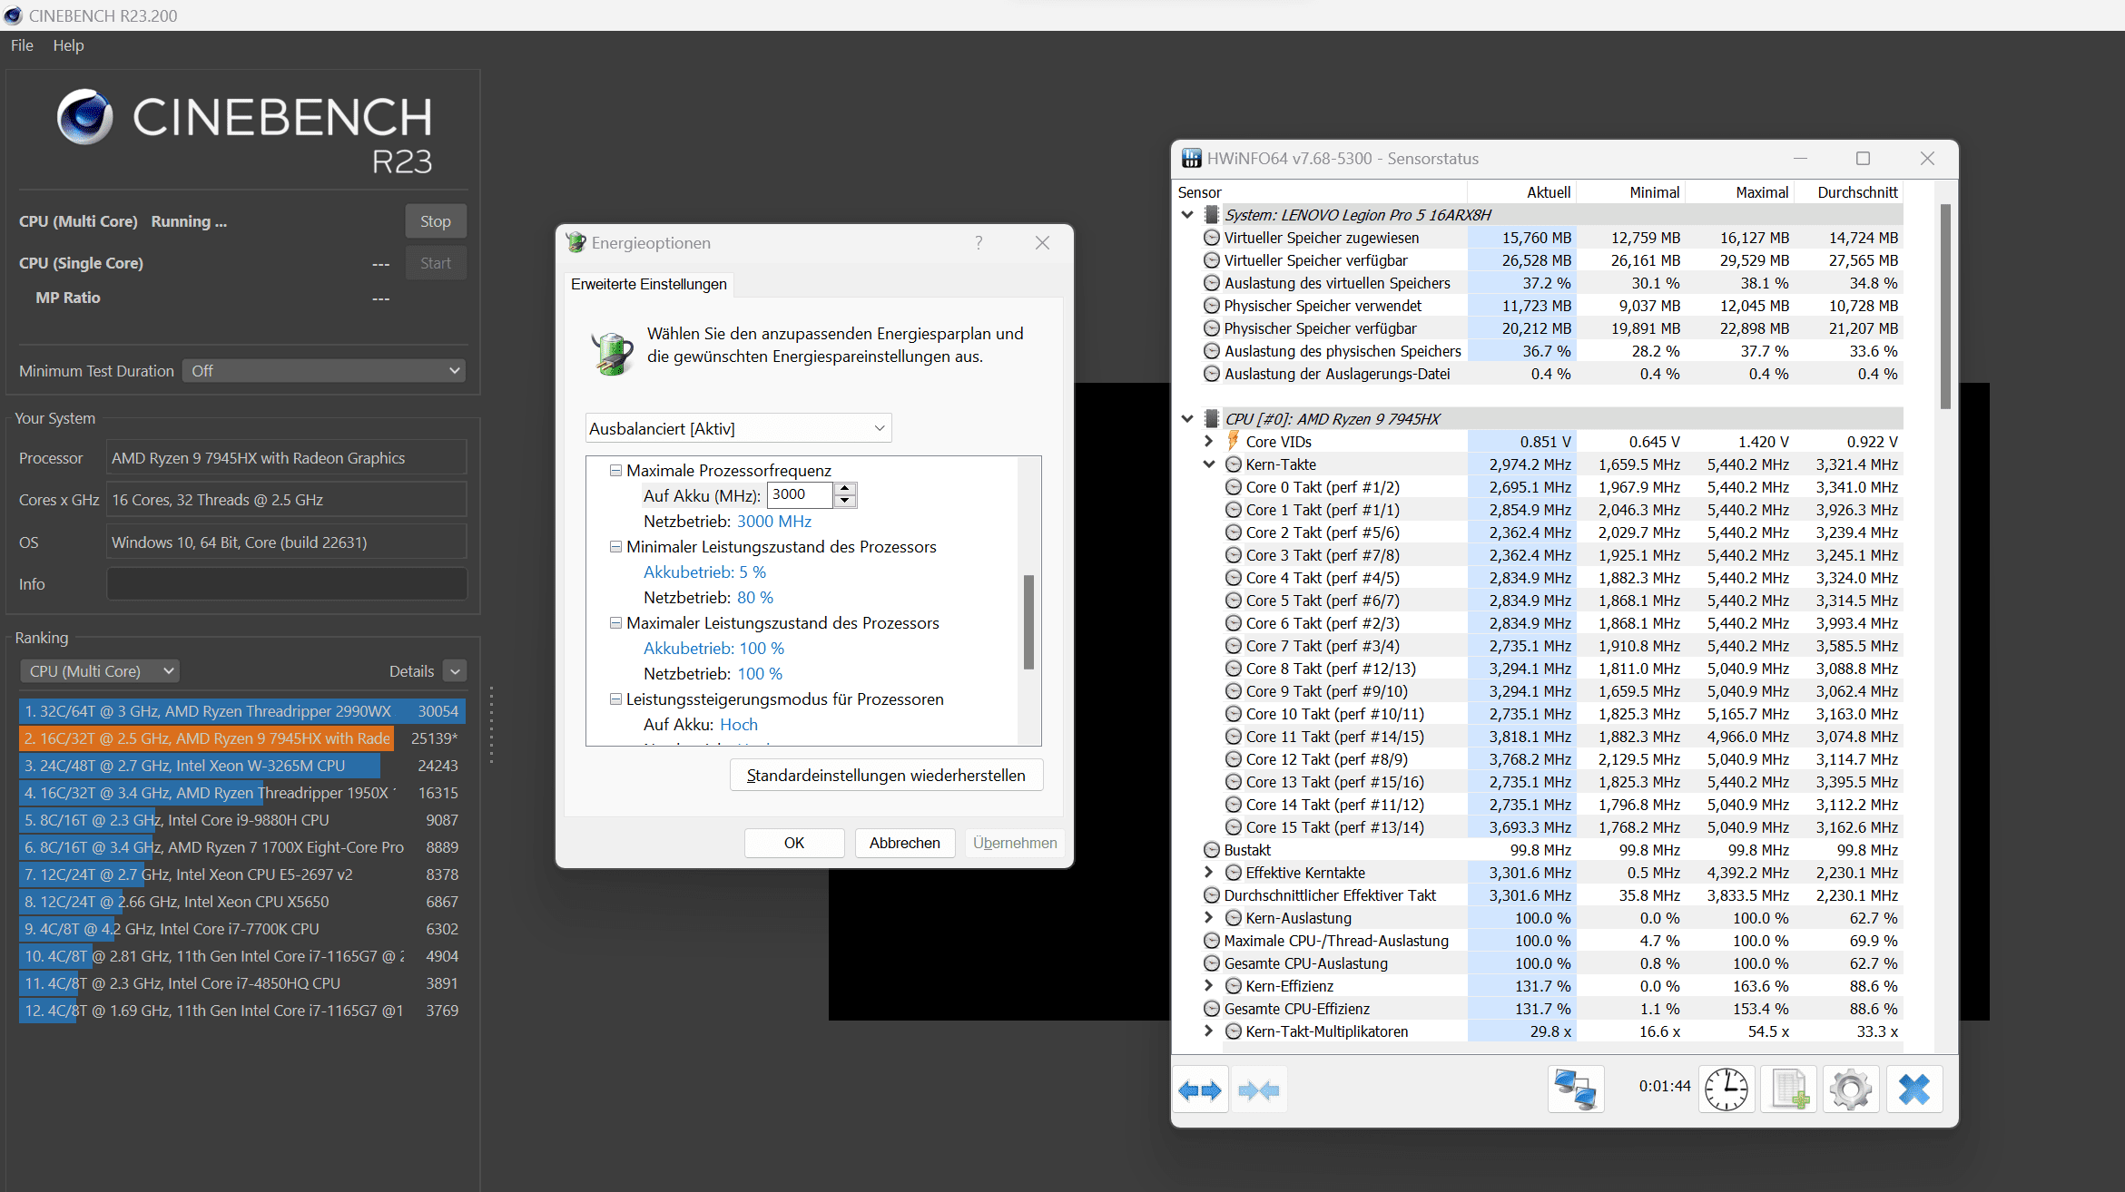
Task: Collapse the Maximale Prozessorfrequenz tree node
Action: (x=615, y=470)
